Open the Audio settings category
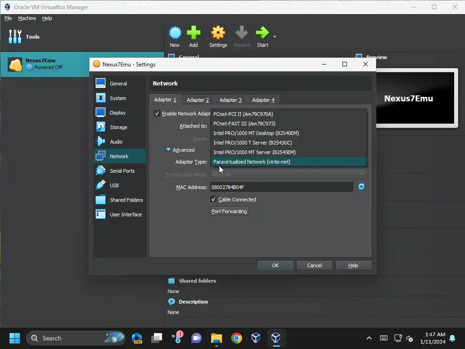Screen dimensions: 465x349 [x=120, y=142]
